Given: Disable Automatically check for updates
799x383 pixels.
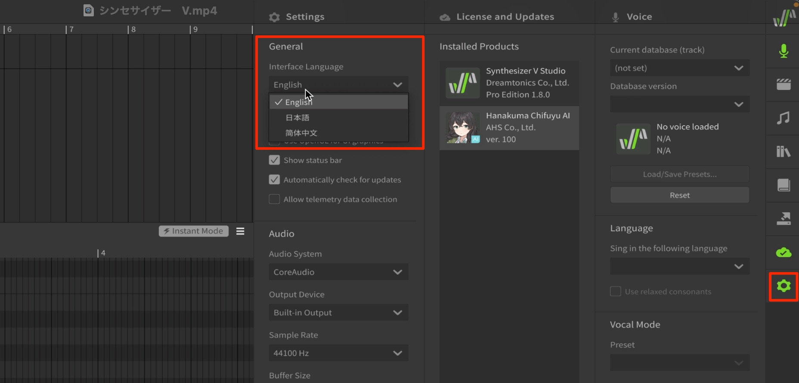Looking at the screenshot, I should [274, 179].
